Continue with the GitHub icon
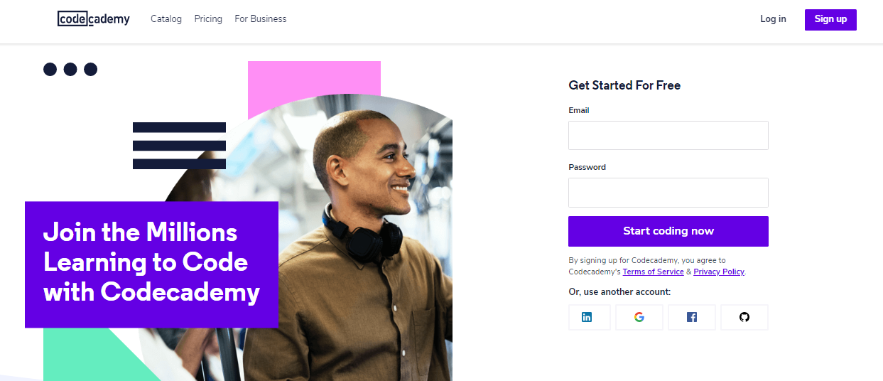Viewport: 883px width, 381px height. point(744,317)
